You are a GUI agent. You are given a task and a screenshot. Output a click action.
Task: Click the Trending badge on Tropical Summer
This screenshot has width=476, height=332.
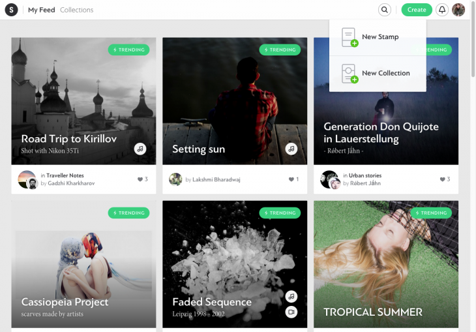pyautogui.click(x=430, y=213)
